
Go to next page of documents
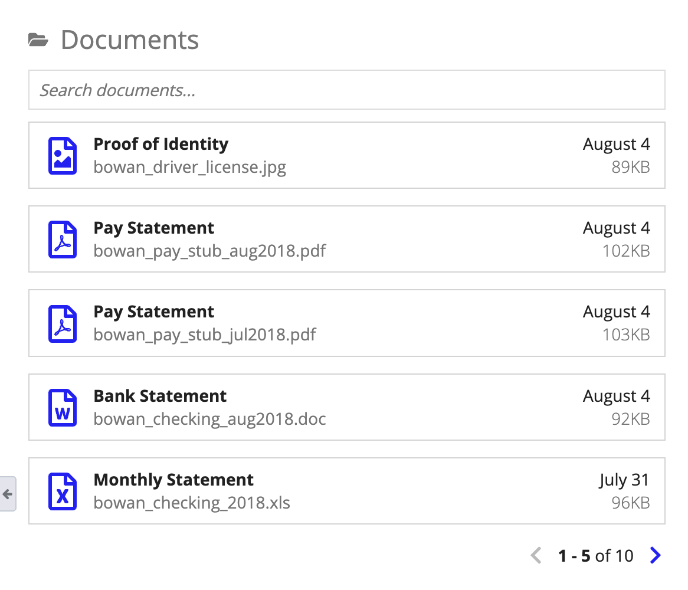(x=655, y=555)
